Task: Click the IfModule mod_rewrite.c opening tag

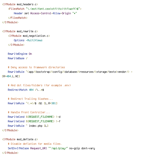Action: [20, 31]
